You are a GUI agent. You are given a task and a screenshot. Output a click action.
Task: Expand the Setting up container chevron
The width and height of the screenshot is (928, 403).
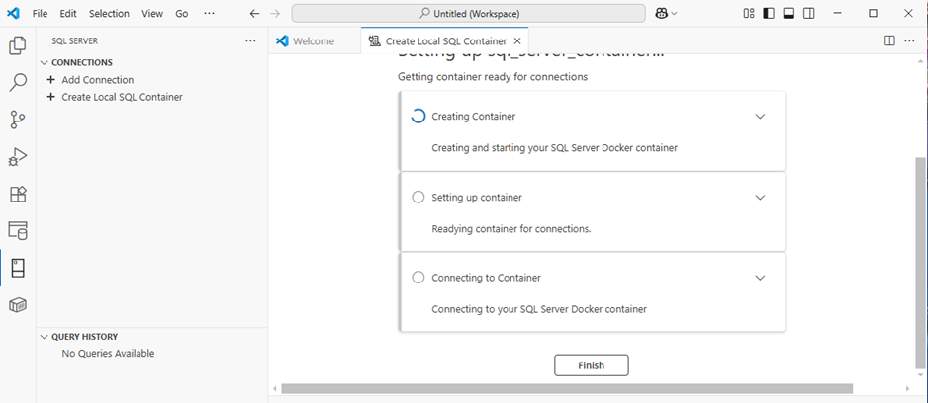coord(760,198)
